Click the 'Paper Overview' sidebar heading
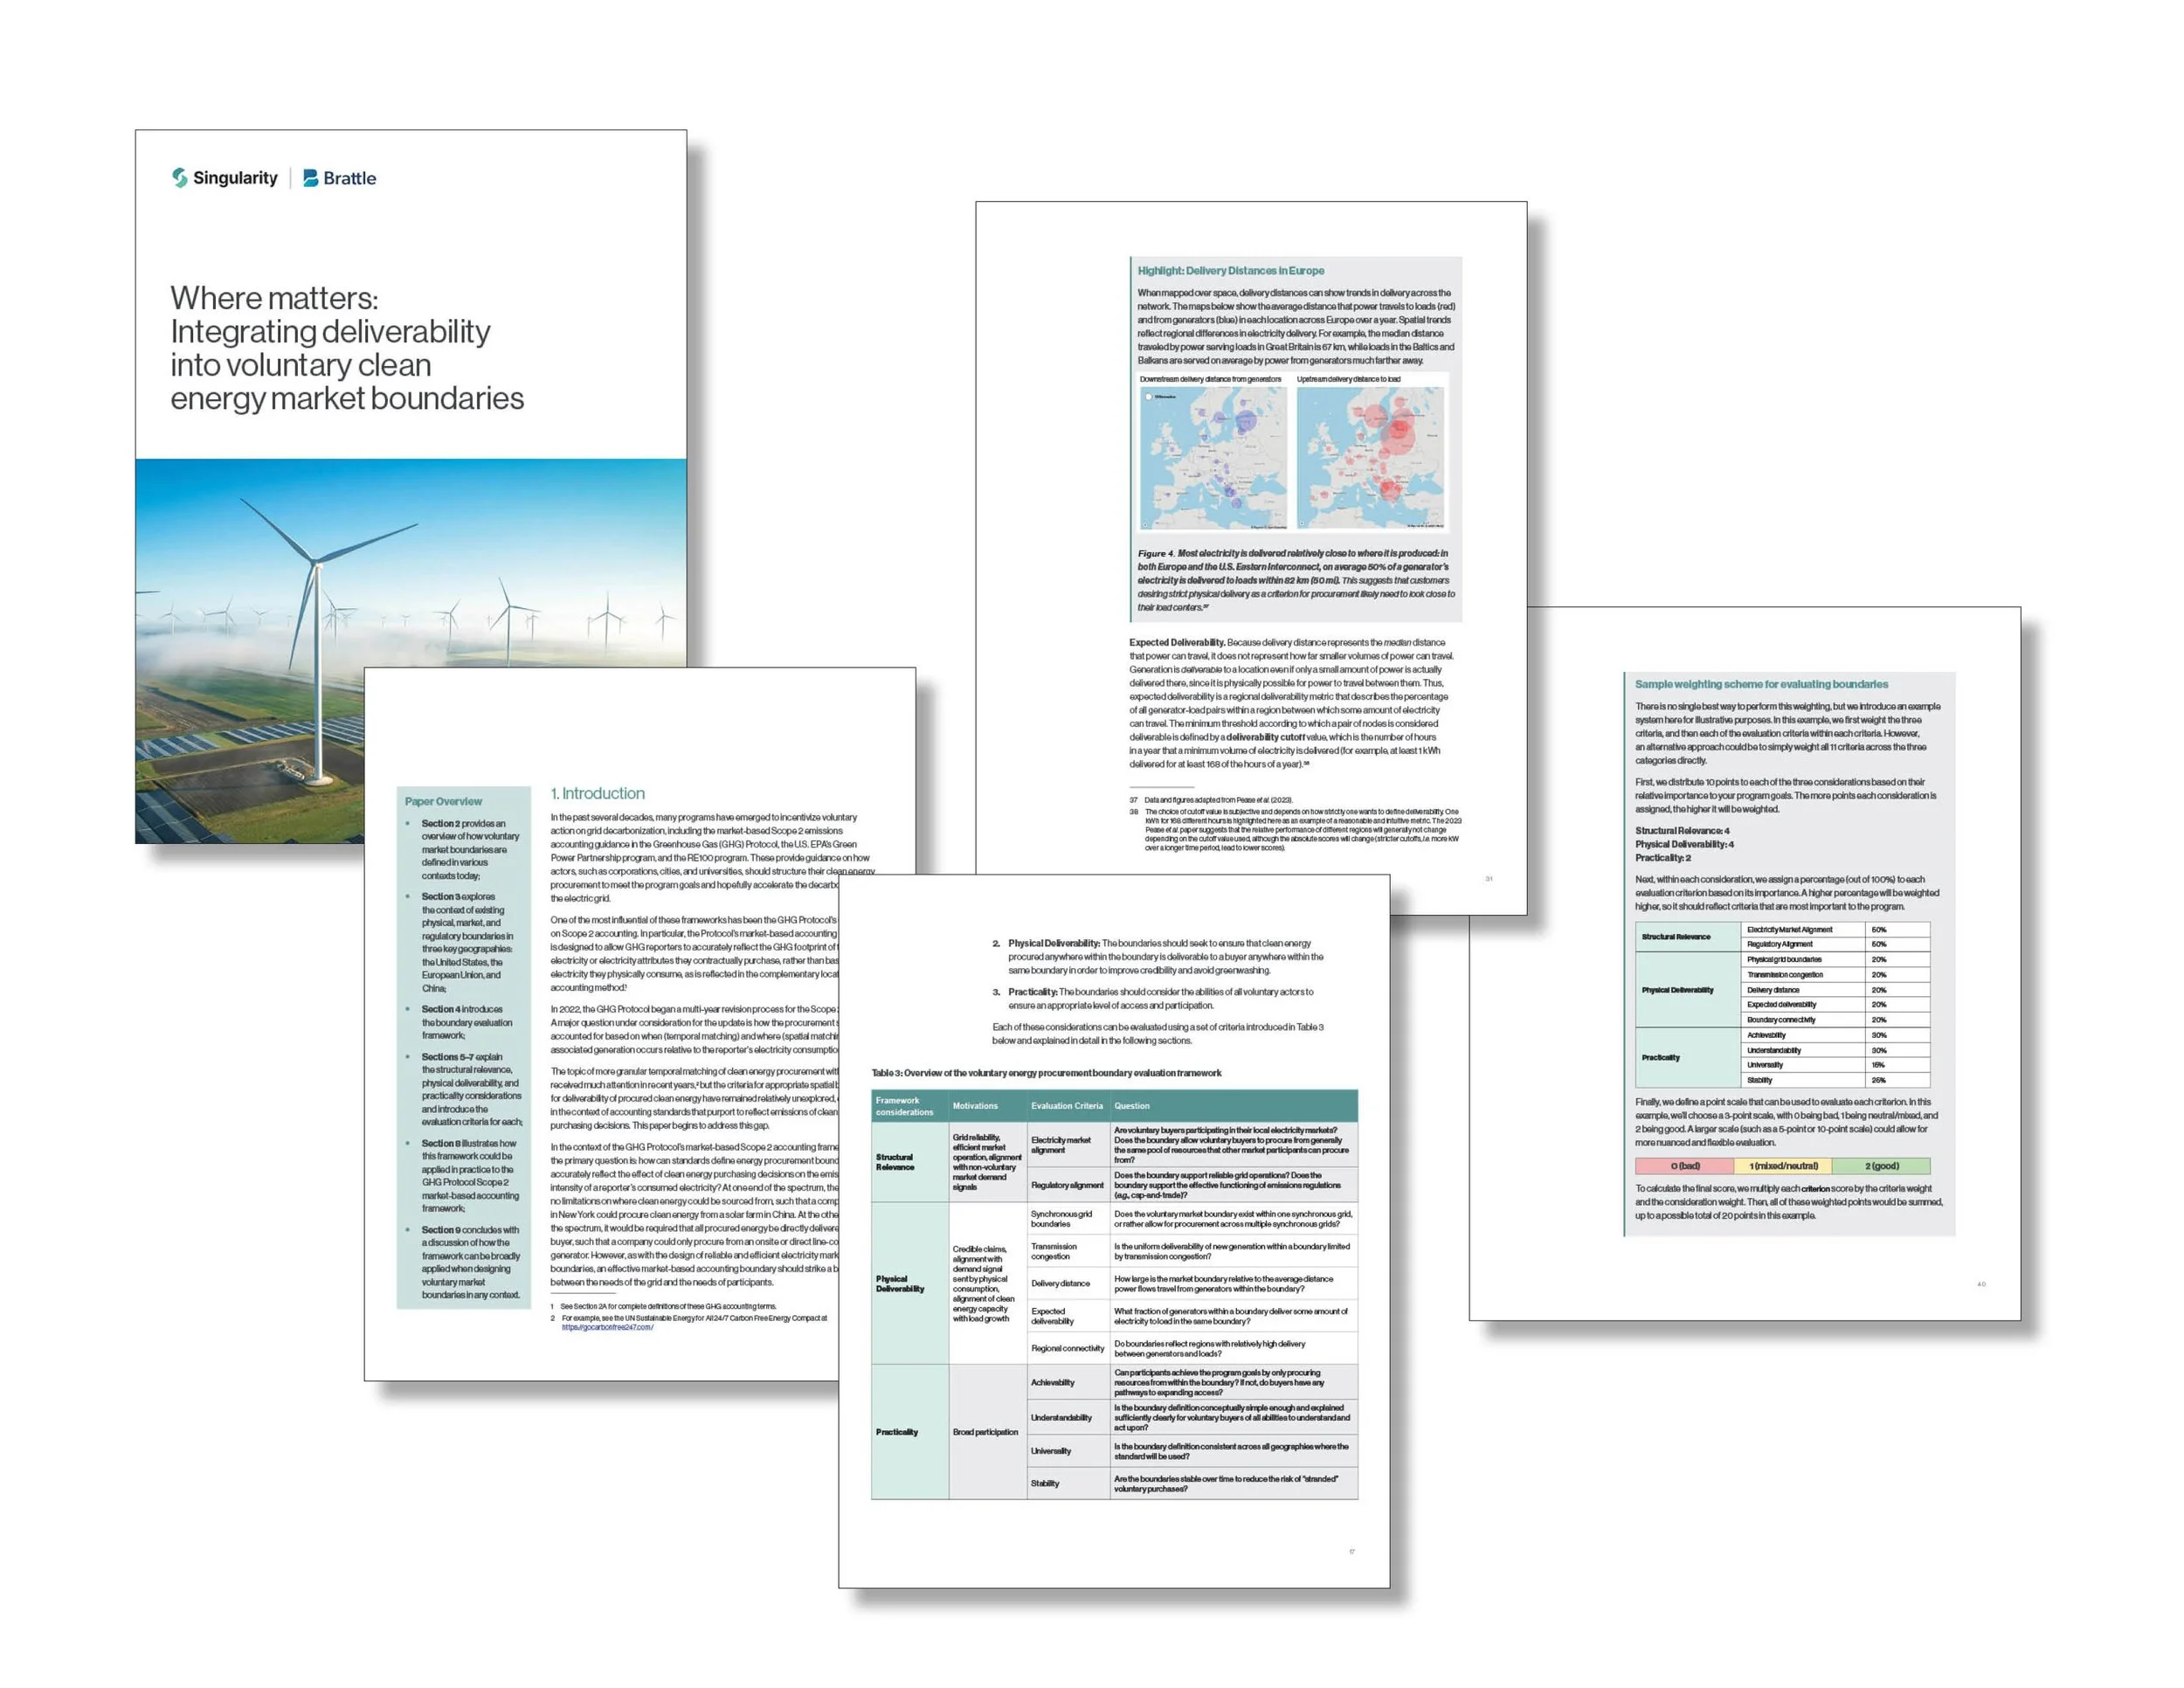2184x1688 pixels. [x=443, y=801]
